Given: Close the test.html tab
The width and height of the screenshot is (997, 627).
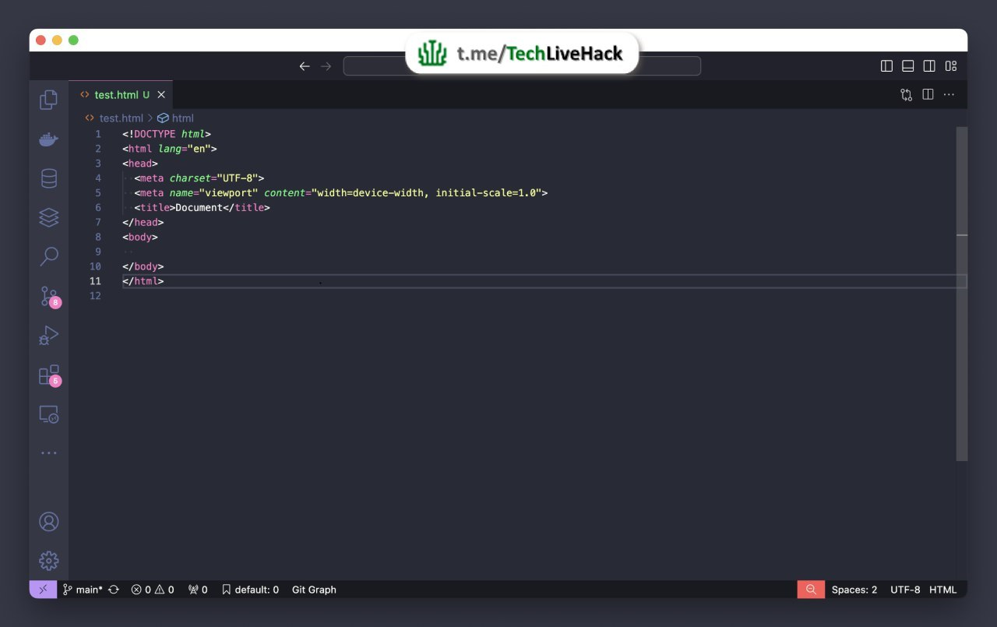Looking at the screenshot, I should [161, 95].
